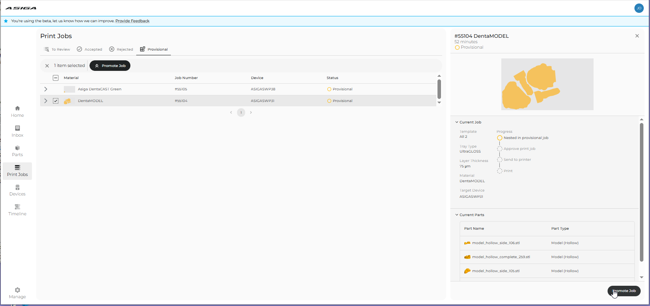The width and height of the screenshot is (650, 306).
Task: Expand the Asiga DentaCAST Green row
Action: coord(46,89)
